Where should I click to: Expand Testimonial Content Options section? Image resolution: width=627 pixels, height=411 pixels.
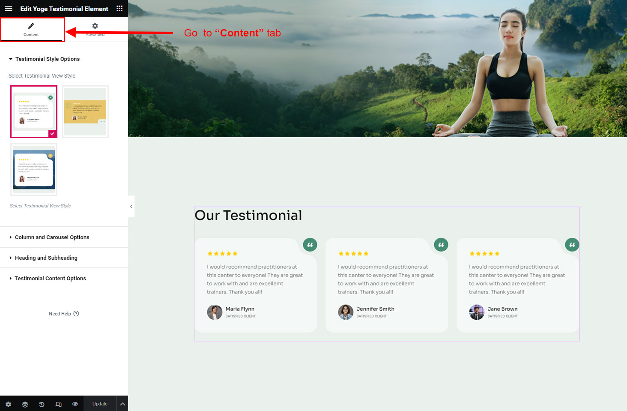click(50, 279)
